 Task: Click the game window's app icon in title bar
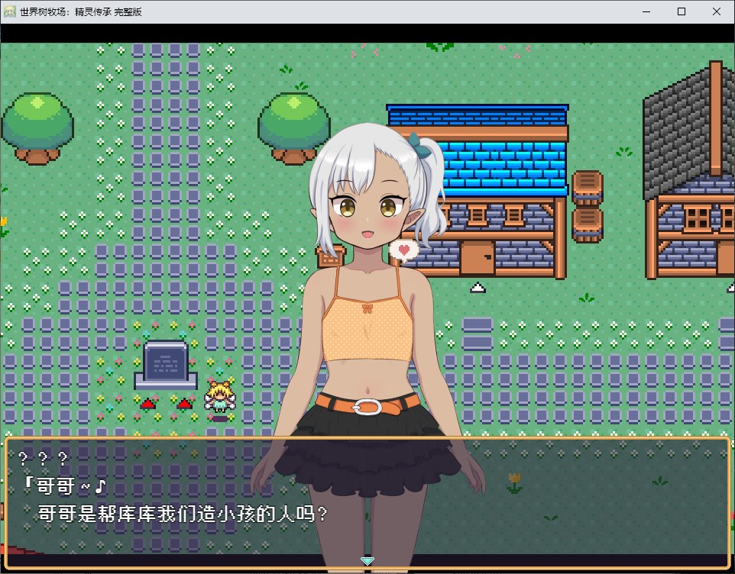(x=10, y=11)
